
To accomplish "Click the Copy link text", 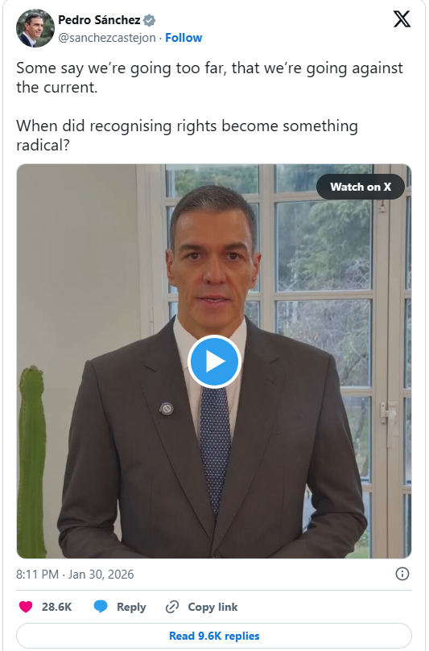I will (212, 607).
